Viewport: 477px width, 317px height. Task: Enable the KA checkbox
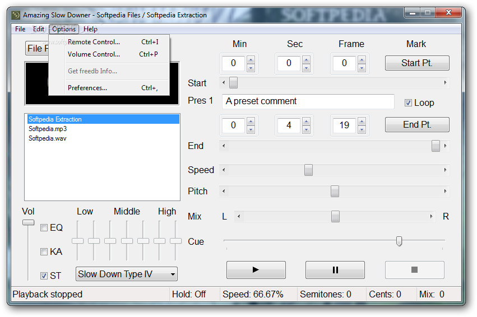pos(44,251)
